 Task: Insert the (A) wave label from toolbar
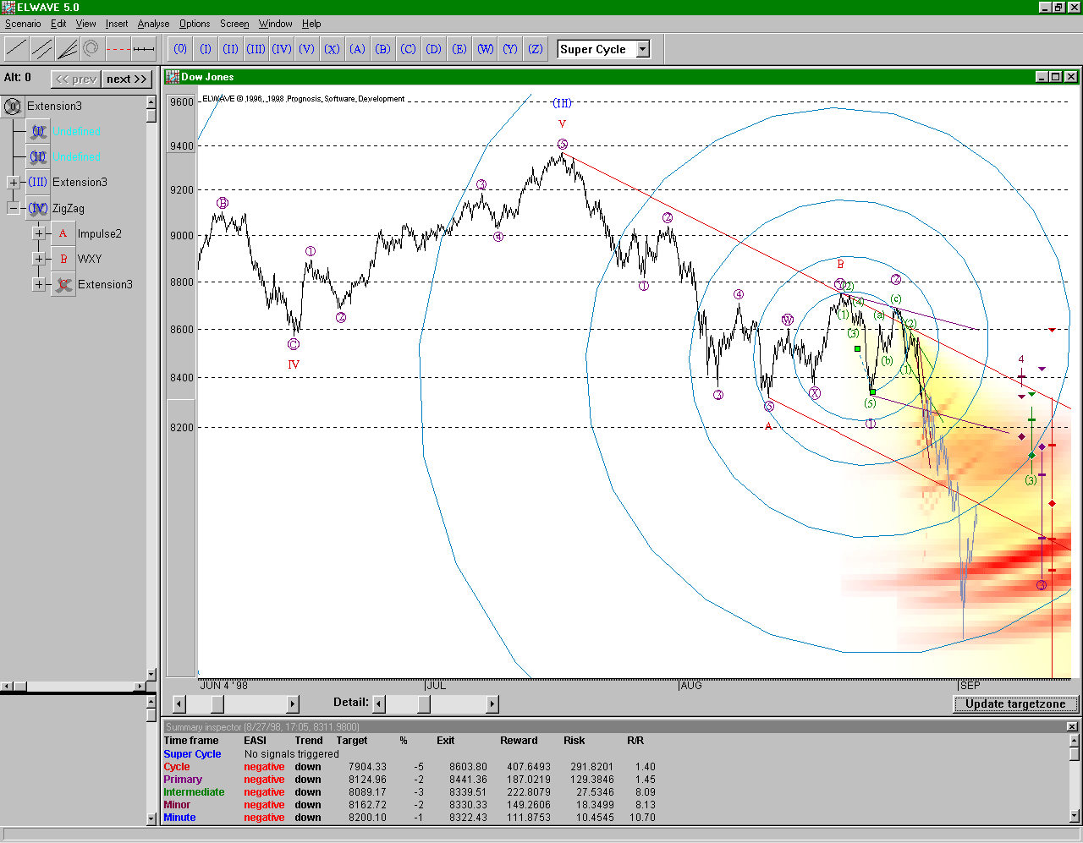[x=357, y=49]
